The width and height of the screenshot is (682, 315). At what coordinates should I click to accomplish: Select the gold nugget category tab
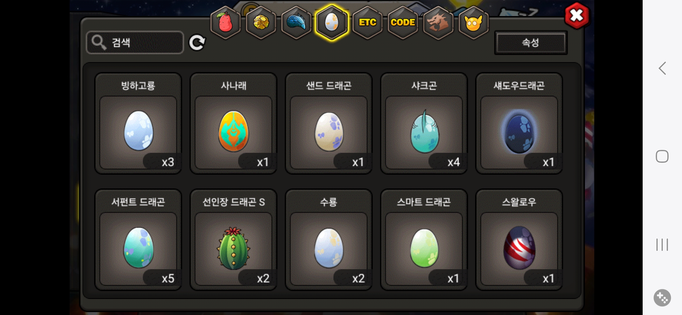tap(261, 23)
